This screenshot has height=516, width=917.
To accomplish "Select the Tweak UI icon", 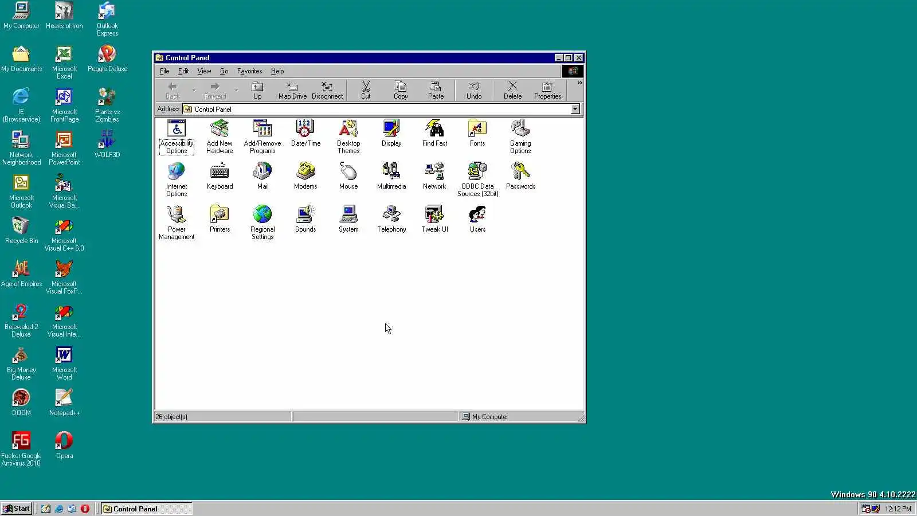I will pos(434,219).
